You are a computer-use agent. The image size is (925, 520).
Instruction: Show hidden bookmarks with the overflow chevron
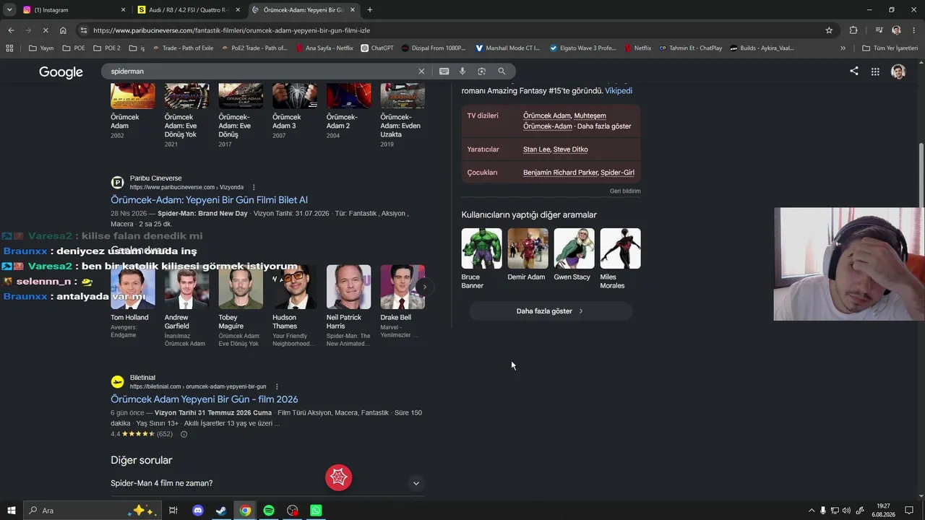coord(843,48)
